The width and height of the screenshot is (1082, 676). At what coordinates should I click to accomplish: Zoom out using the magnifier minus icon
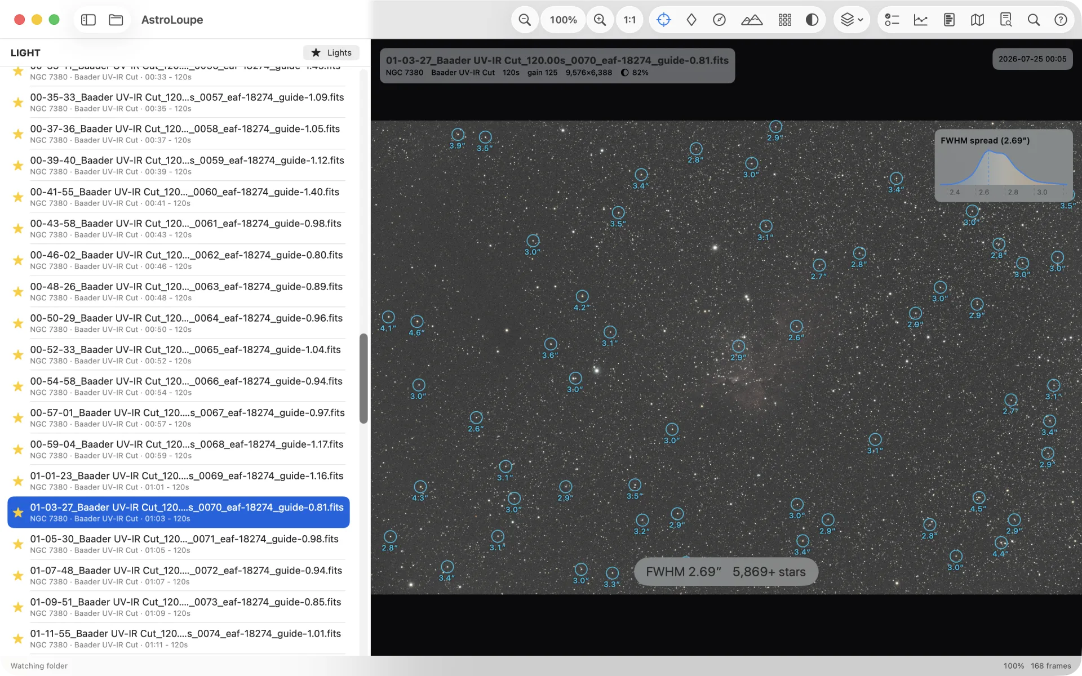click(525, 20)
